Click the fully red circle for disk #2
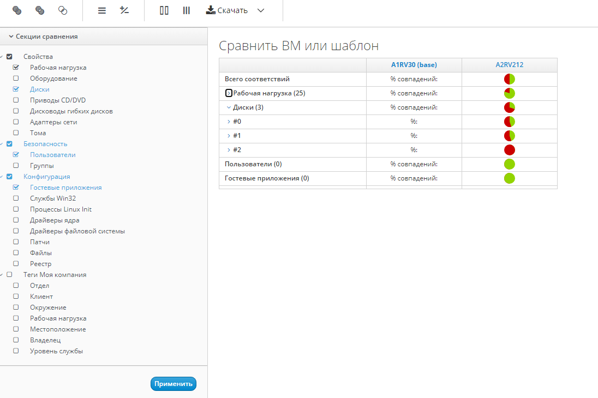The image size is (598, 398). (510, 150)
